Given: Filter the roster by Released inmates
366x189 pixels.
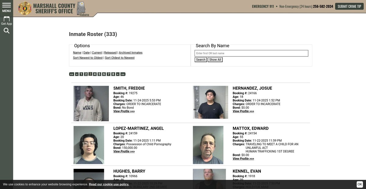Looking at the screenshot, I should tap(110, 53).
